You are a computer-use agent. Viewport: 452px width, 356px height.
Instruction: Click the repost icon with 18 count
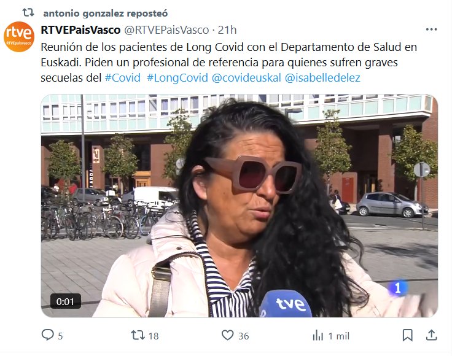[138, 335]
